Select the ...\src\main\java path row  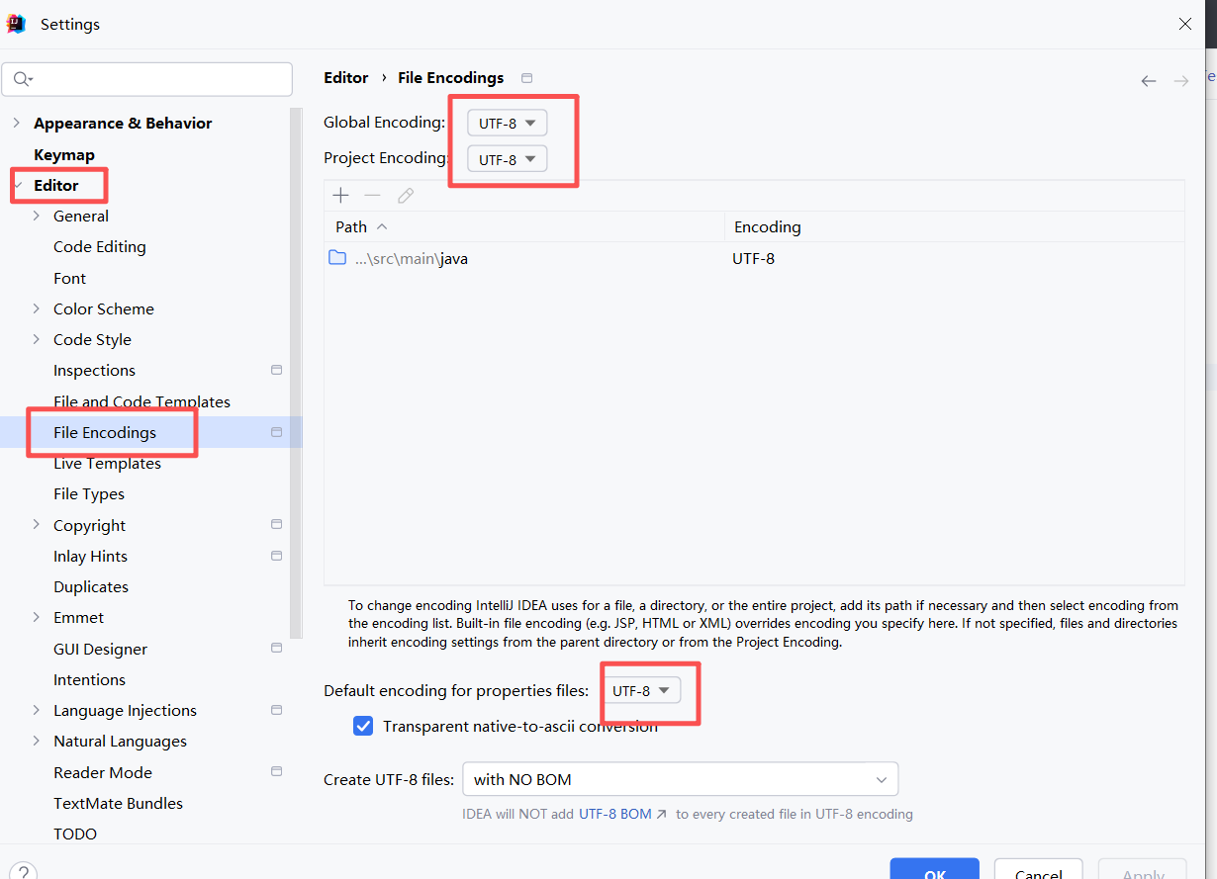click(x=754, y=258)
